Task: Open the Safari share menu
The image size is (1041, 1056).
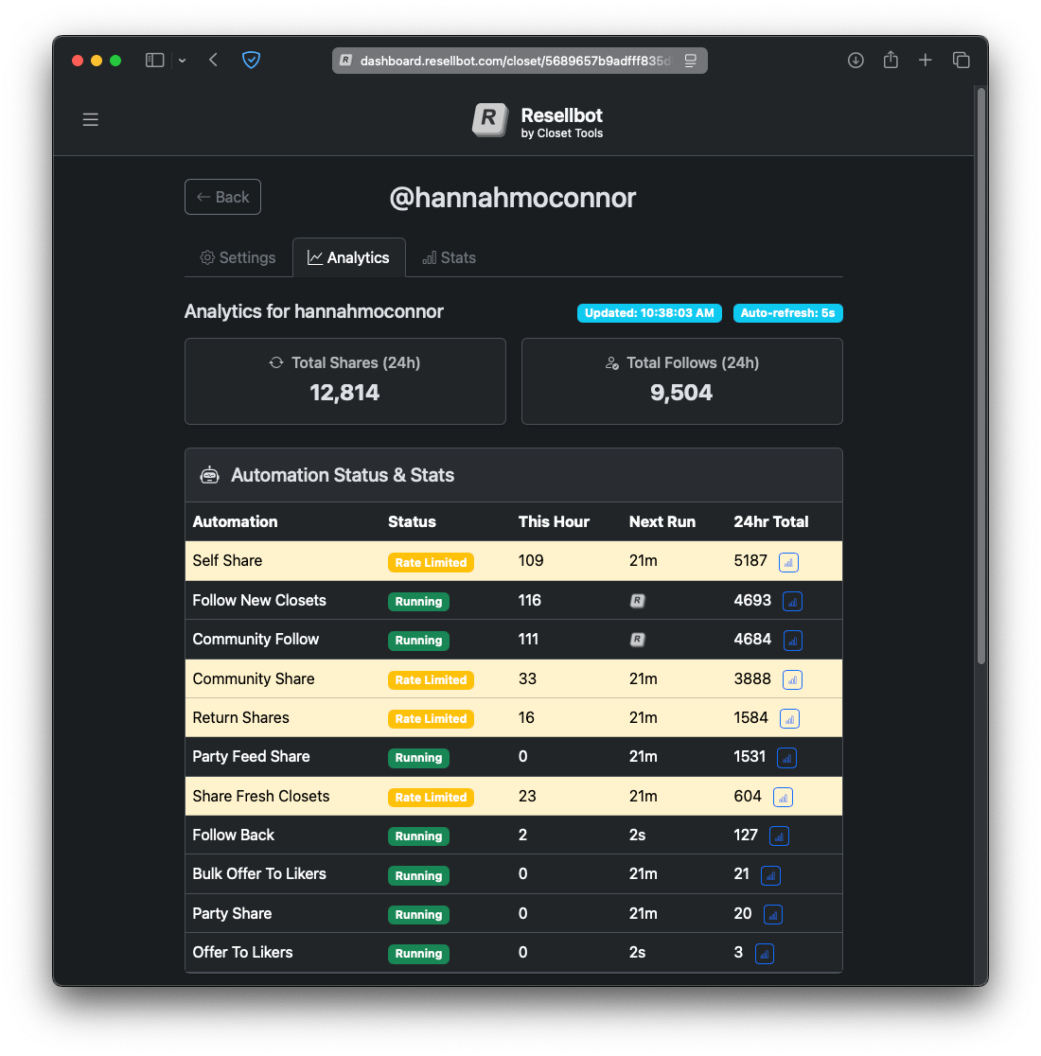Action: (x=891, y=60)
